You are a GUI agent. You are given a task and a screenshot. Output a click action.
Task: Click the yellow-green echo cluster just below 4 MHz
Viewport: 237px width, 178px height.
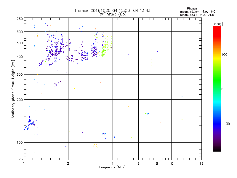[x=105, y=47]
